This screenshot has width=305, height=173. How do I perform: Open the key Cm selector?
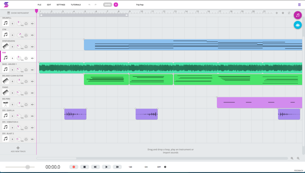(146, 167)
